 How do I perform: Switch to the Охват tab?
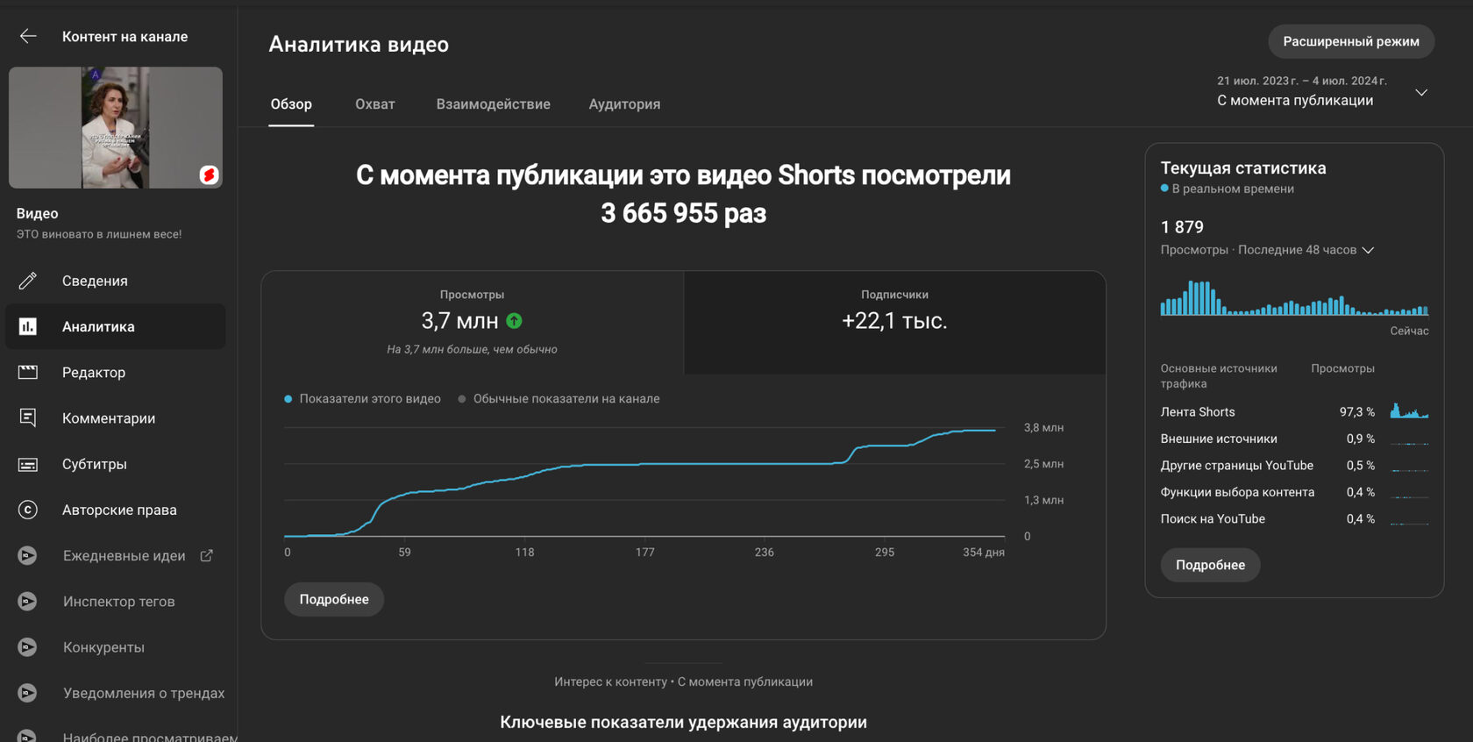tap(375, 104)
